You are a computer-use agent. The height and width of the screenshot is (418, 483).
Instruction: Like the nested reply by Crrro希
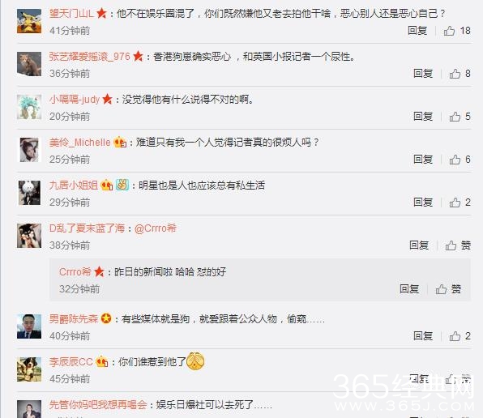pos(448,289)
